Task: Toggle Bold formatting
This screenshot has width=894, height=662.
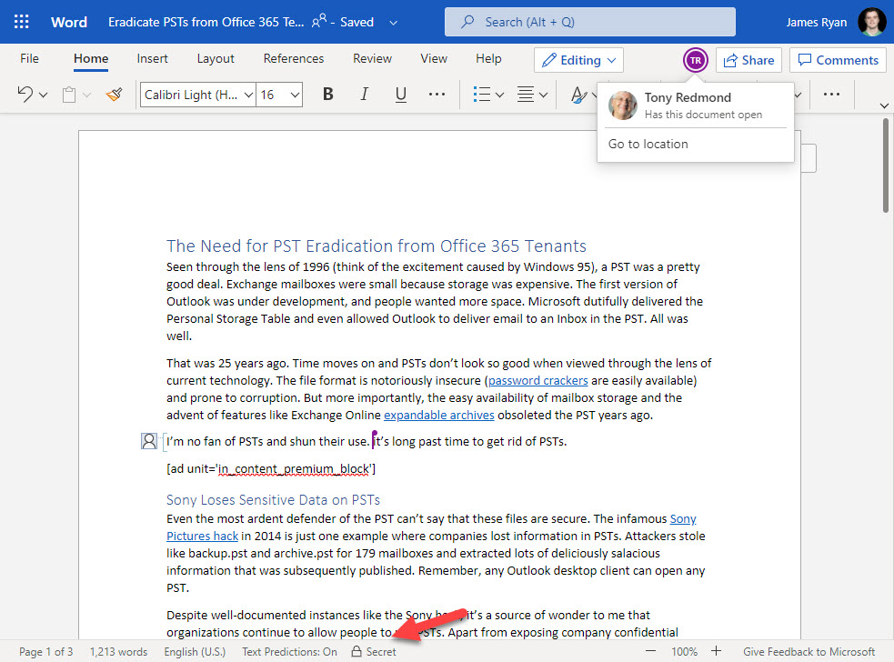Action: (x=327, y=94)
